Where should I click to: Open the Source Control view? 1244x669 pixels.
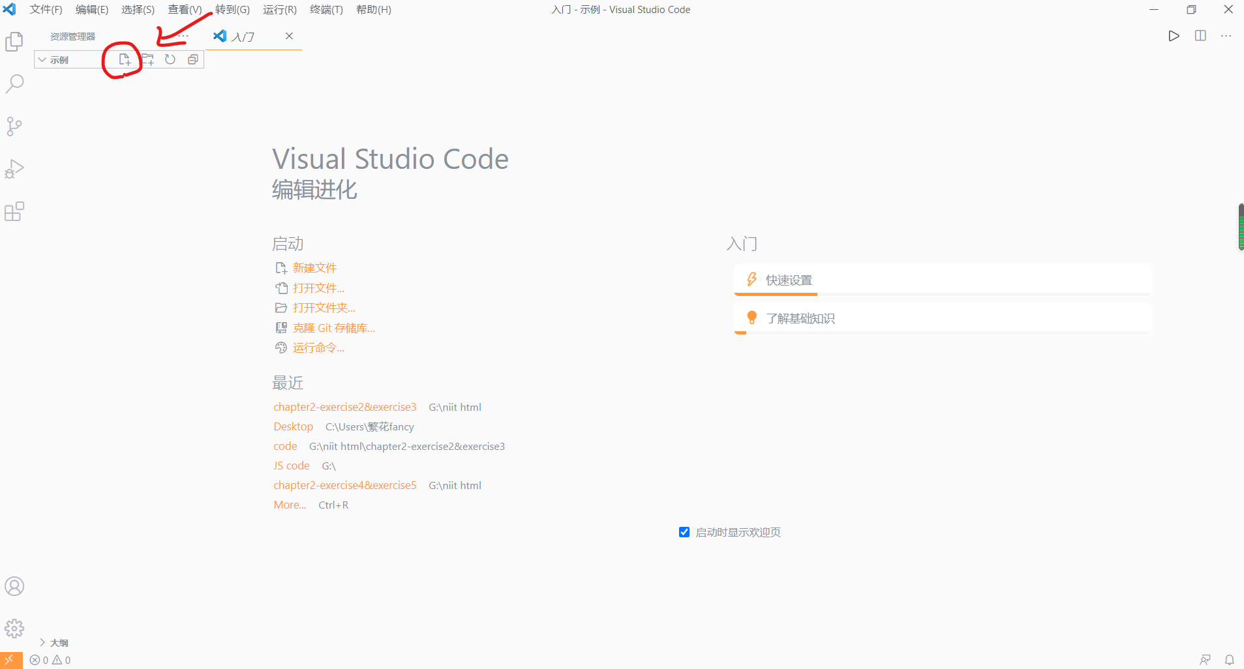[x=14, y=126]
